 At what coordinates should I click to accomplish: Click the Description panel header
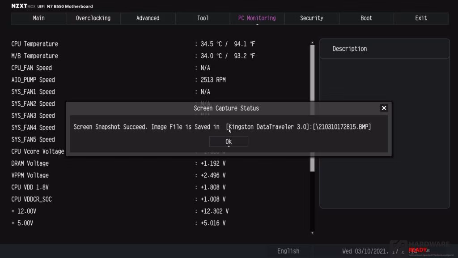point(384,49)
